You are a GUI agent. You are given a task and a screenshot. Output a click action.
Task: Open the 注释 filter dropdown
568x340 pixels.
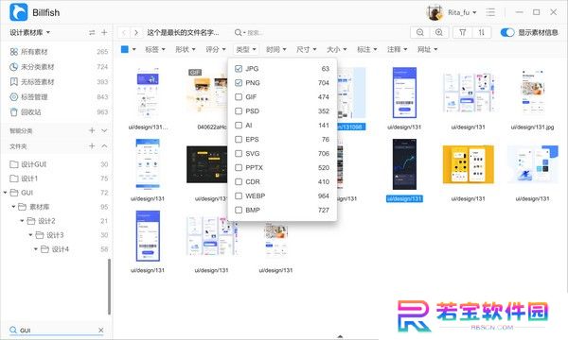click(397, 49)
